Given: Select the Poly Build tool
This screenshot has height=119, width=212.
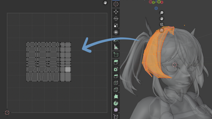Looking at the screenshot, I should pyautogui.click(x=116, y=97).
